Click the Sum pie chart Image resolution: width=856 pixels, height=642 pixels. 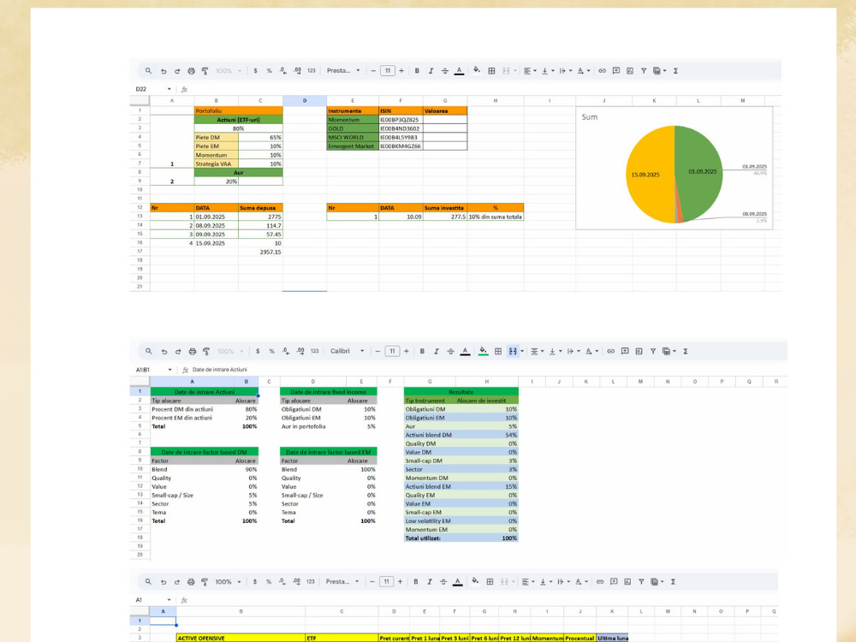[675, 174]
